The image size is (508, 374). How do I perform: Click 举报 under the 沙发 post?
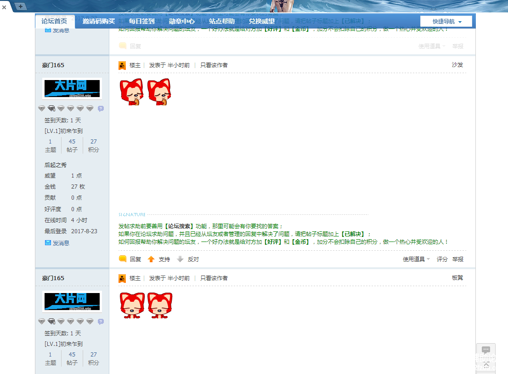click(x=458, y=259)
